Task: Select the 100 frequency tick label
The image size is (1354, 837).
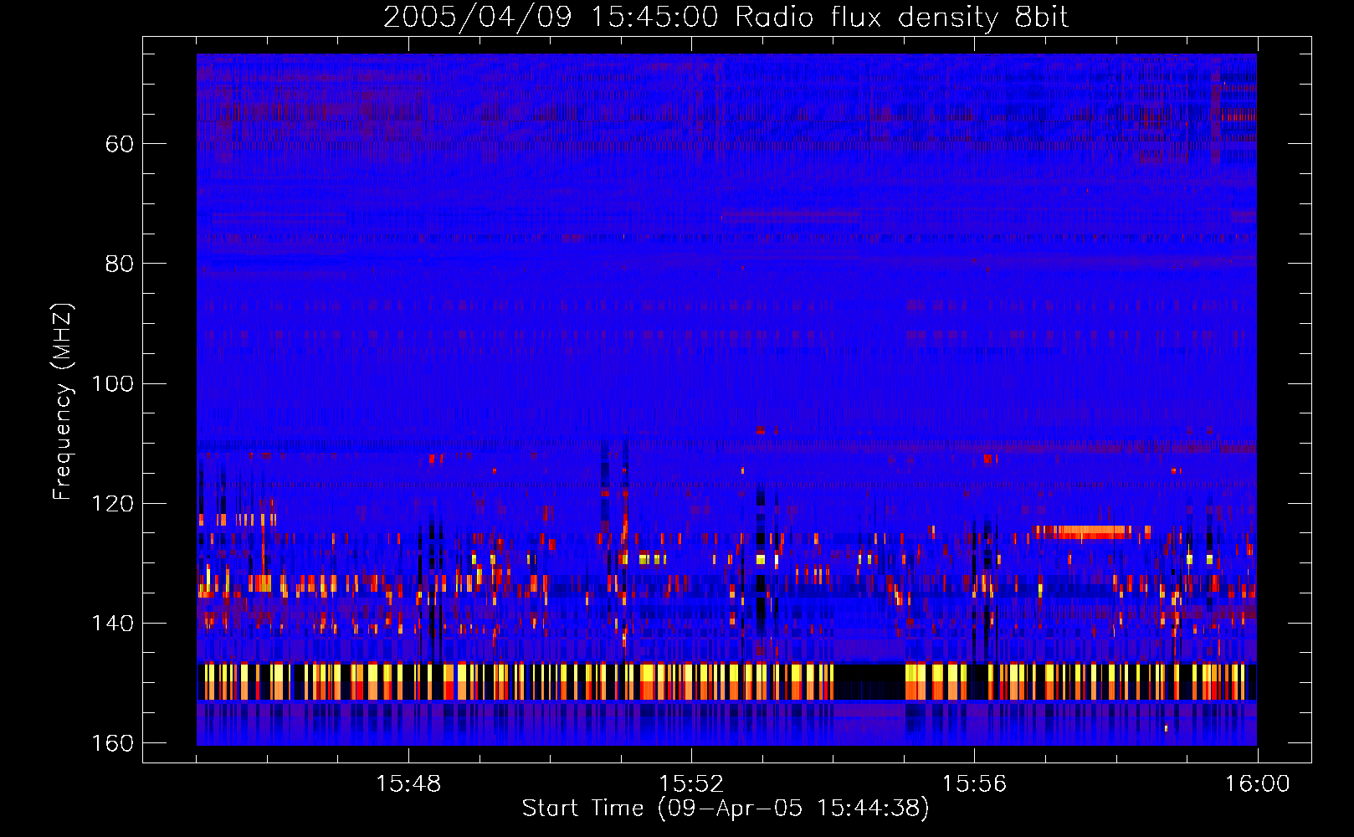Action: pos(112,384)
